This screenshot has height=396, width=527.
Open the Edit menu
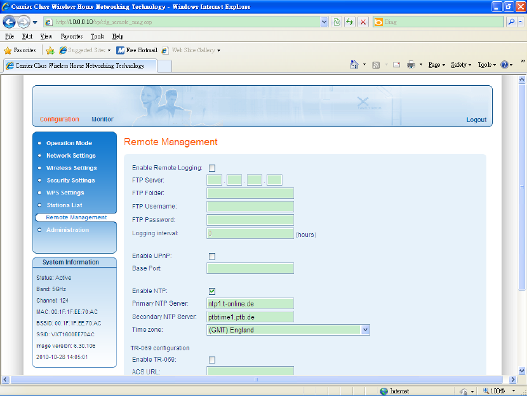[27, 36]
